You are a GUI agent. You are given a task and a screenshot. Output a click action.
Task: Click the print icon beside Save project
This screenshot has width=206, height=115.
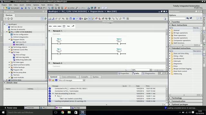click(22, 8)
